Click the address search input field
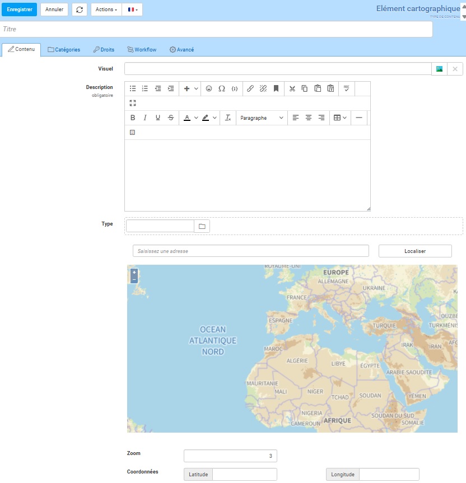This screenshot has width=466, height=483. pos(250,251)
